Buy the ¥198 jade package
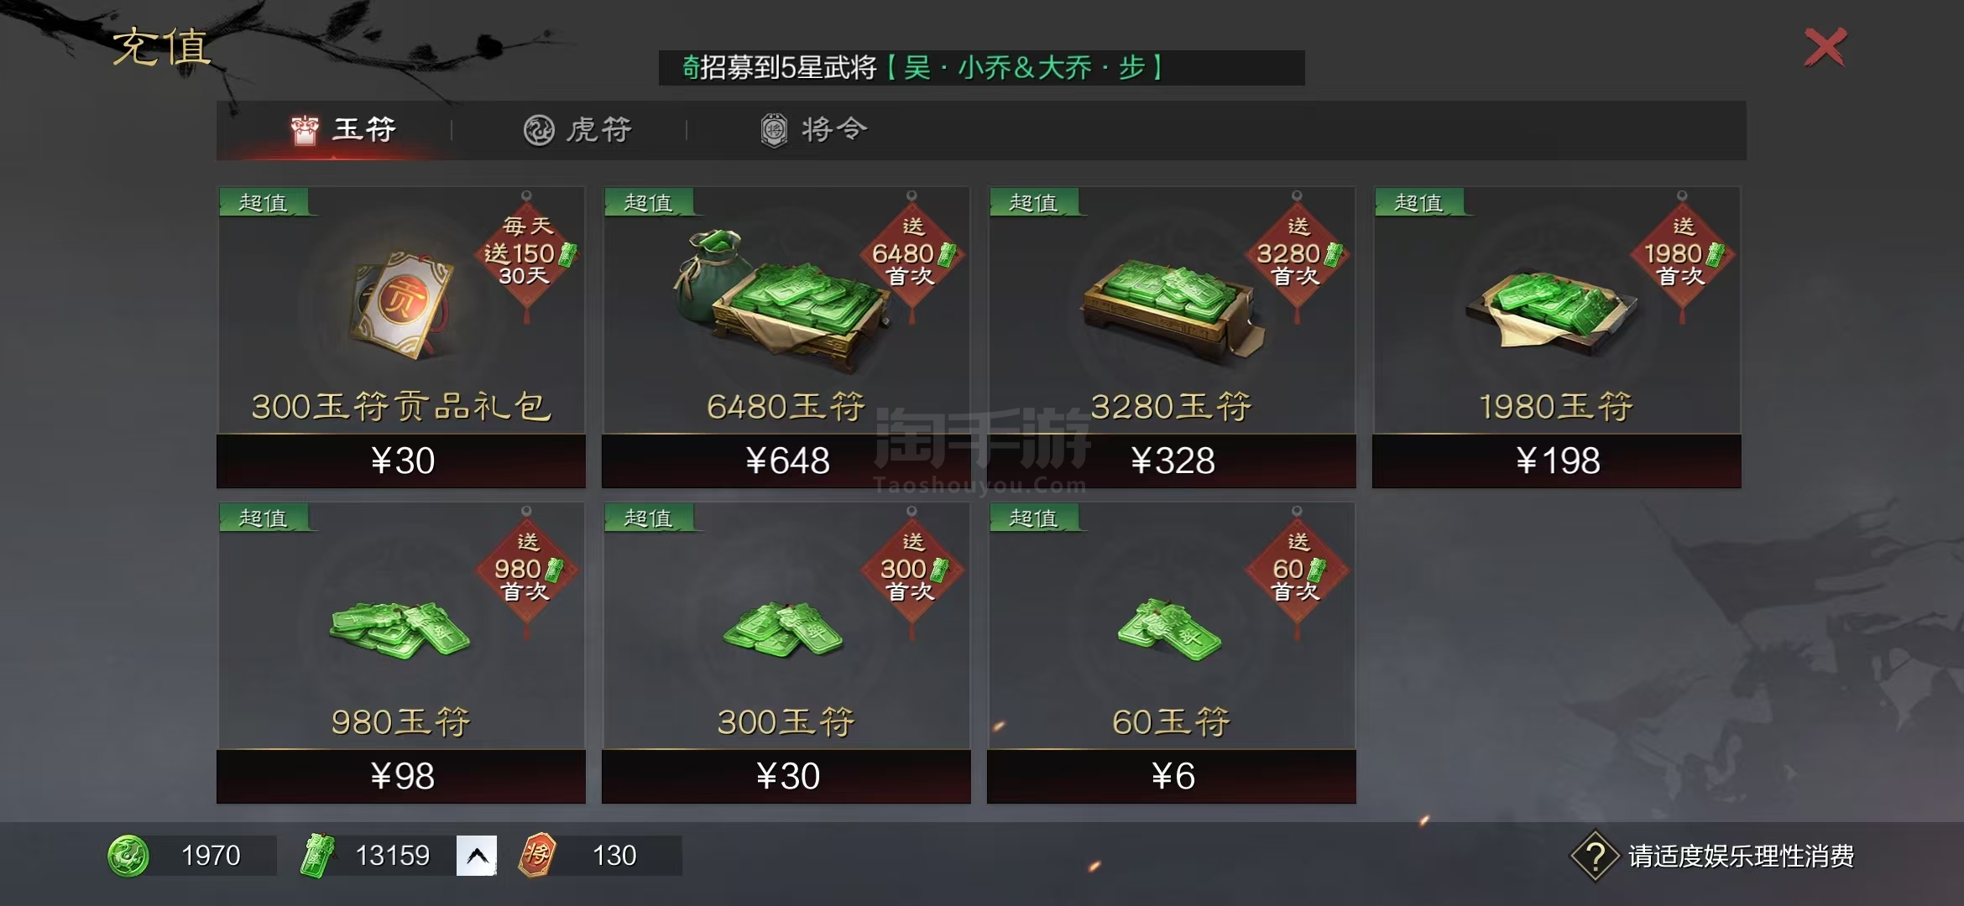The image size is (1964, 906). (1557, 461)
